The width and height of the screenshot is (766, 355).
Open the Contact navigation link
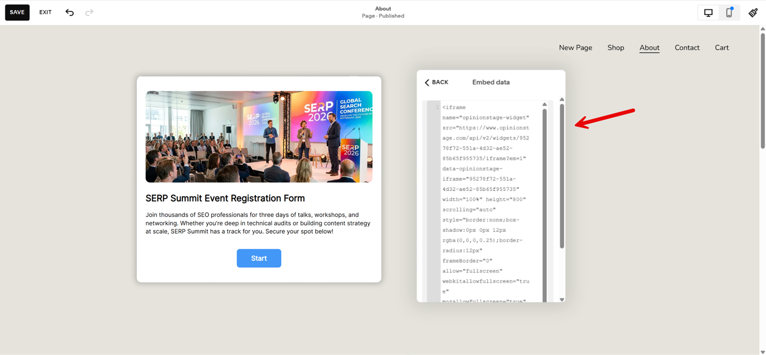(687, 48)
